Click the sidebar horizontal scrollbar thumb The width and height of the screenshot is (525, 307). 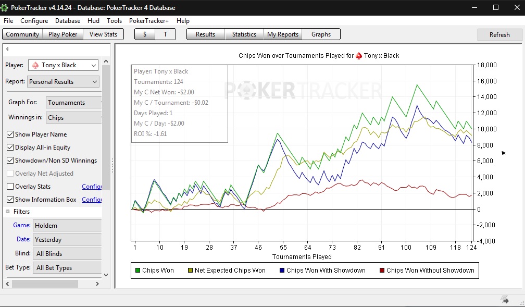pyautogui.click(x=45, y=284)
